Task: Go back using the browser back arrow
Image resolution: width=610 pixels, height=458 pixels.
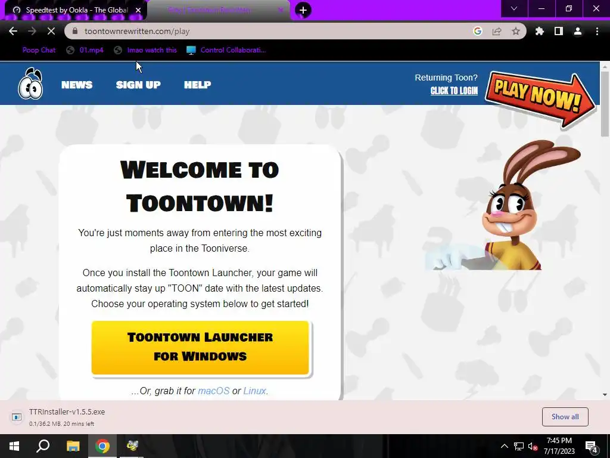Action: 13,31
